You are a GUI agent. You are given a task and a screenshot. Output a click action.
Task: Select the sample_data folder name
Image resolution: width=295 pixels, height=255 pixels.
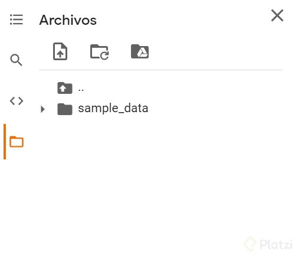[x=113, y=109]
